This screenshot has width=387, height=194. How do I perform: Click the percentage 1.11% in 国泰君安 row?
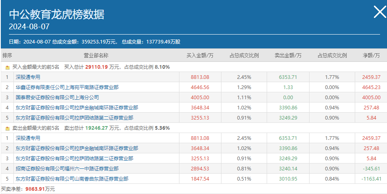[x=244, y=98]
